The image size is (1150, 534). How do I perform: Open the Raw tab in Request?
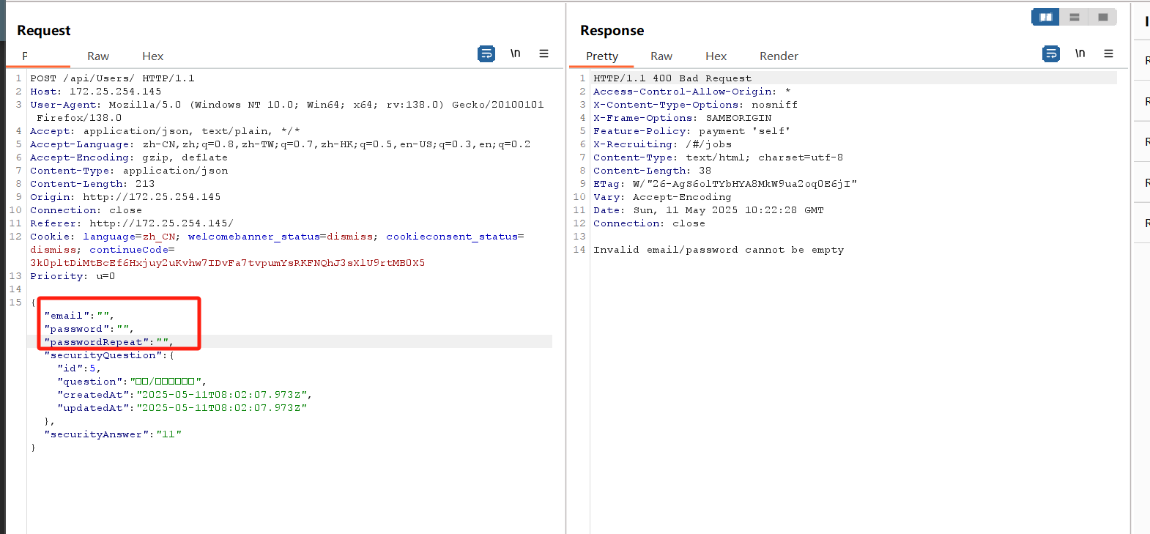coord(98,56)
